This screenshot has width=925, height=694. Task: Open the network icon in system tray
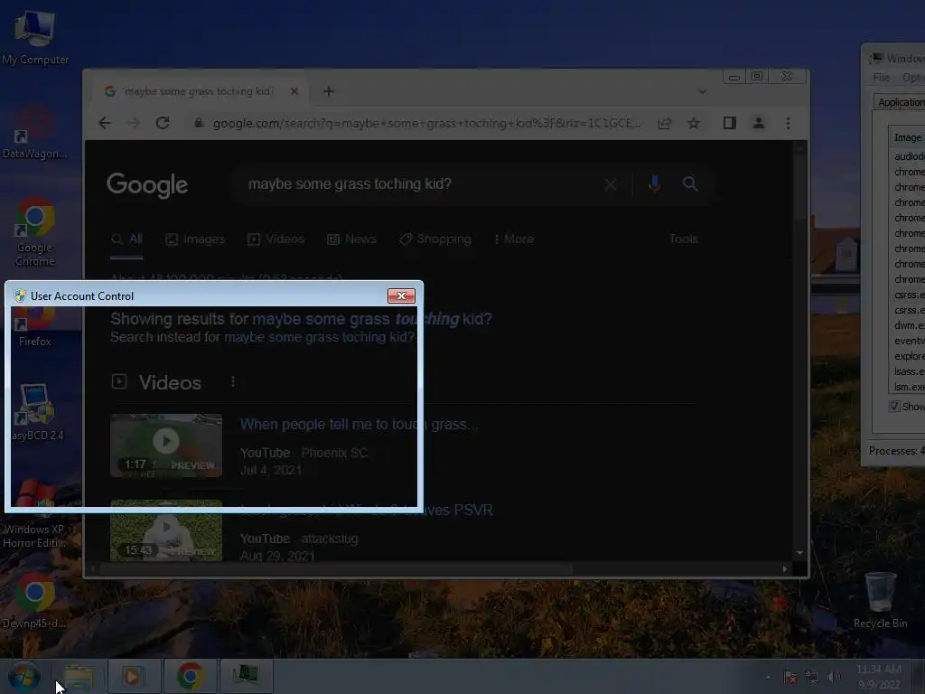point(812,677)
